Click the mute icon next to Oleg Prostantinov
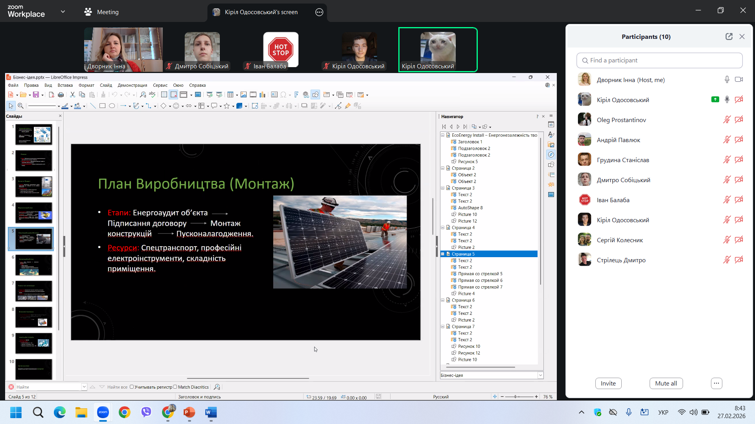Viewport: 755px width, 424px height. (x=727, y=120)
